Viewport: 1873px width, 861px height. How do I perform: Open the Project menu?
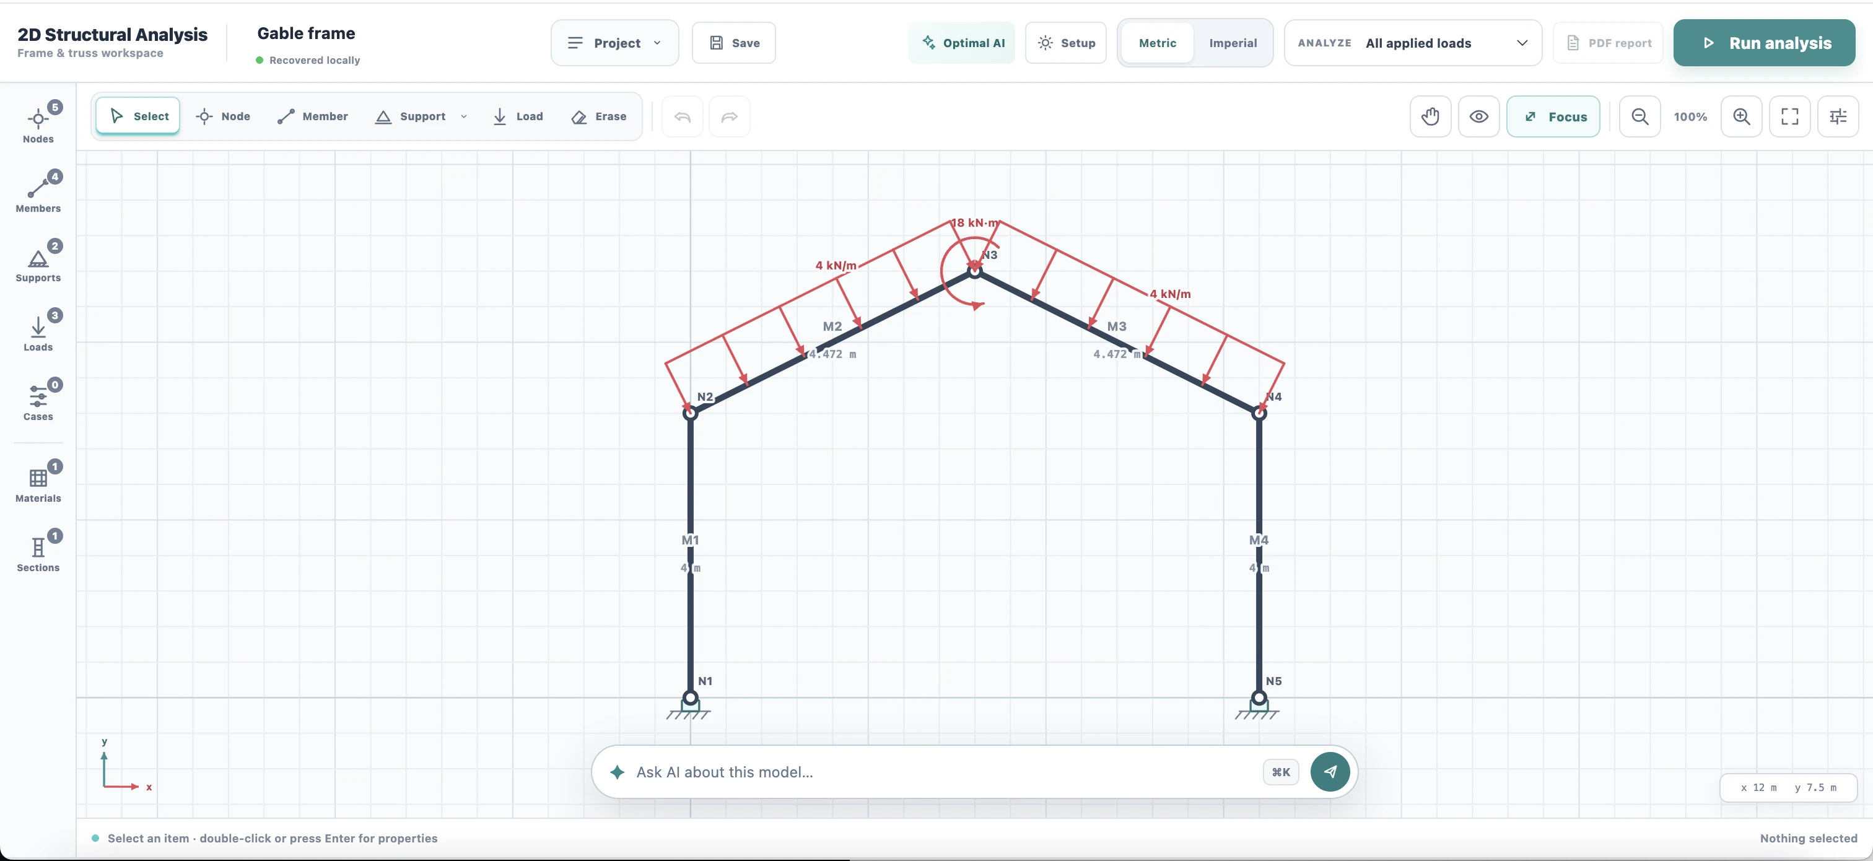pyautogui.click(x=615, y=43)
